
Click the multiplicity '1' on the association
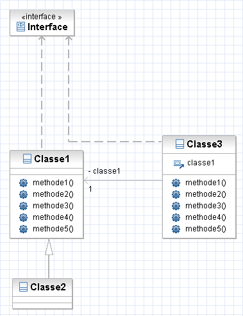[90, 189]
